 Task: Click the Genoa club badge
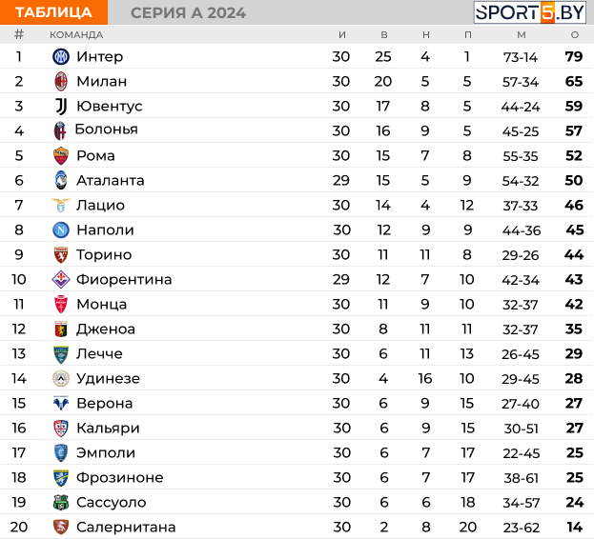pyautogui.click(x=61, y=329)
